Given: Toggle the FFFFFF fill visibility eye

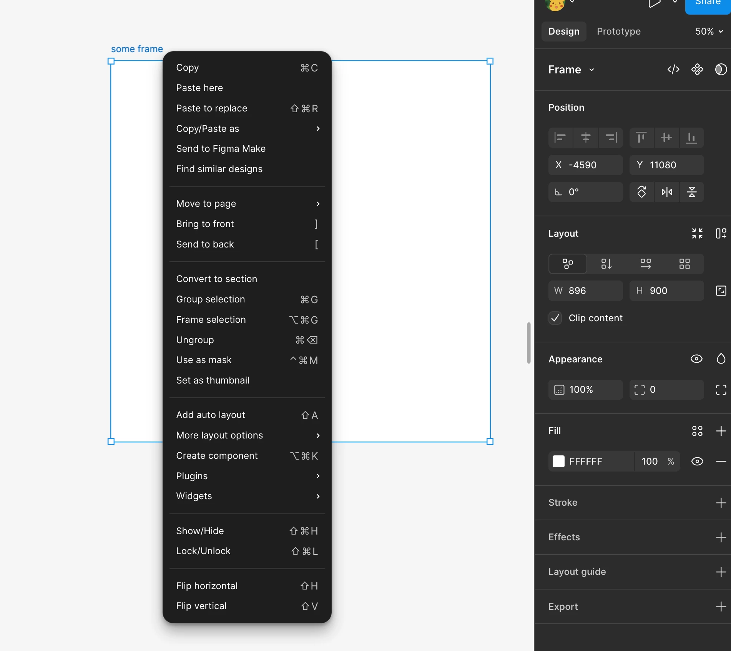Looking at the screenshot, I should pos(697,461).
